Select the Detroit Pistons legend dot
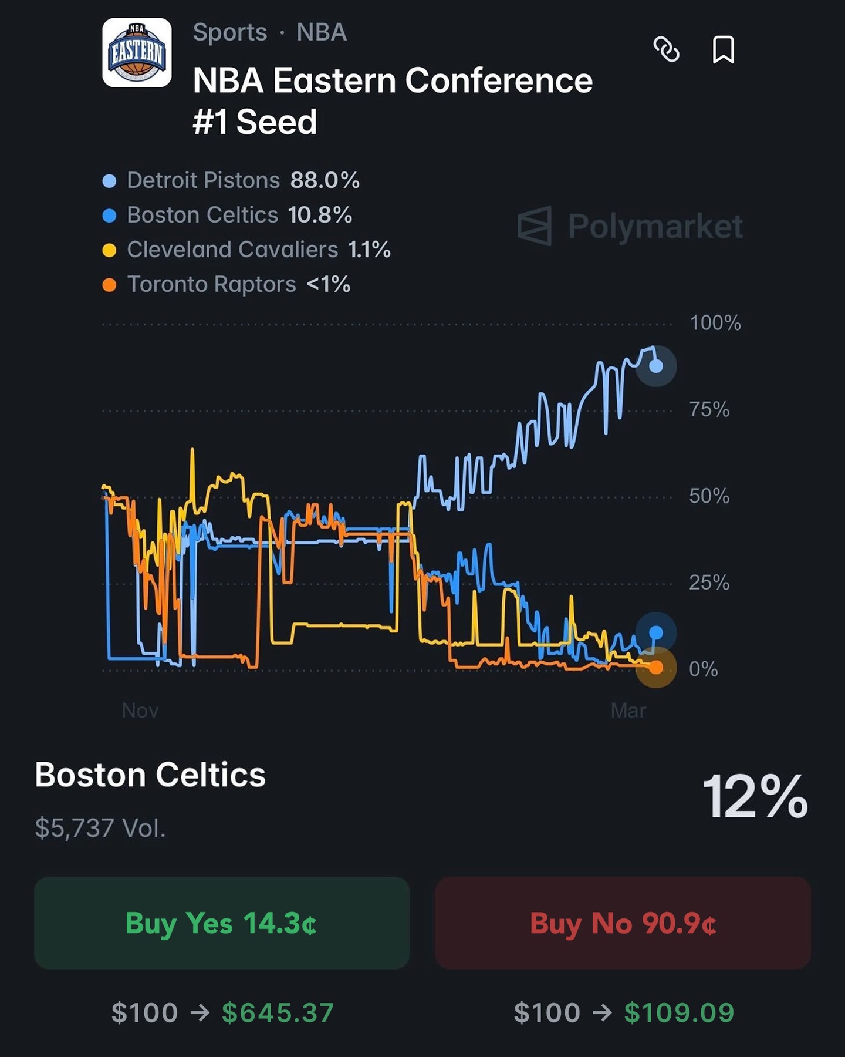 click(x=109, y=181)
